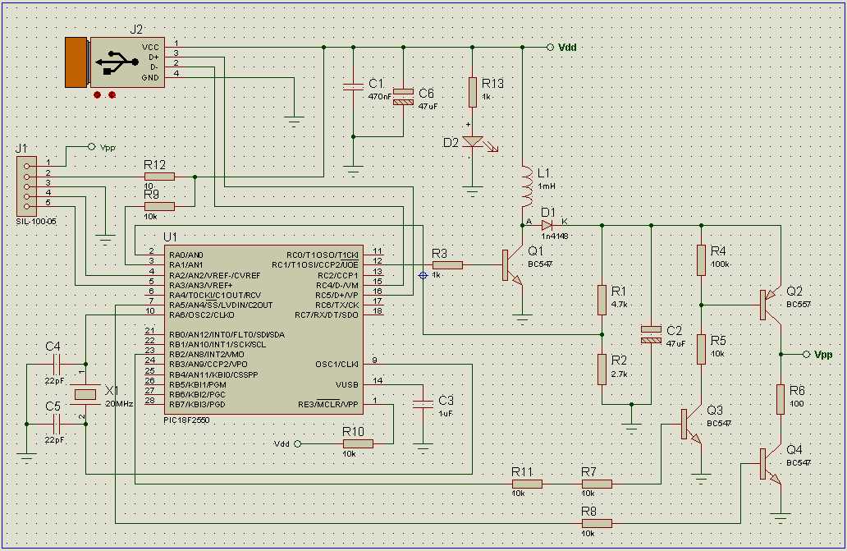Select transistor Q1 BC547
This screenshot has width=847, height=551.
coord(512,265)
